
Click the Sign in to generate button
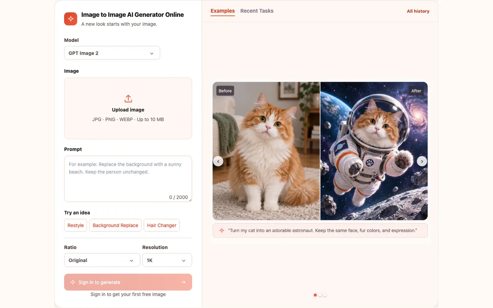point(128,282)
